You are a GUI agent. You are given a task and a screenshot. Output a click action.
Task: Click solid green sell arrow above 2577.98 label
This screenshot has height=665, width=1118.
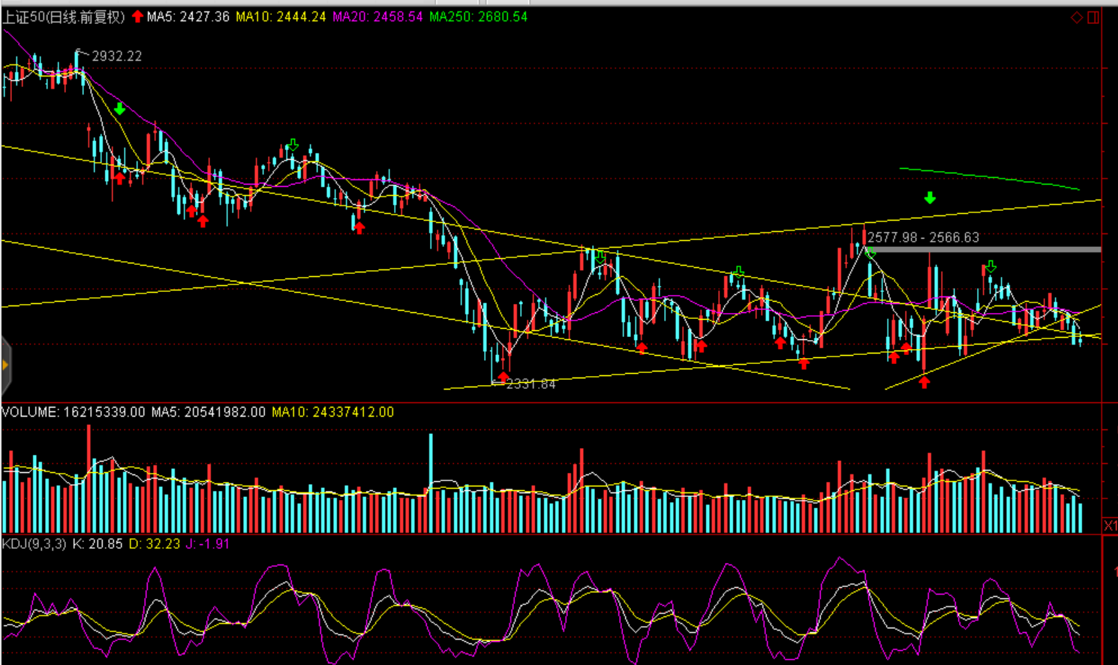(x=930, y=198)
